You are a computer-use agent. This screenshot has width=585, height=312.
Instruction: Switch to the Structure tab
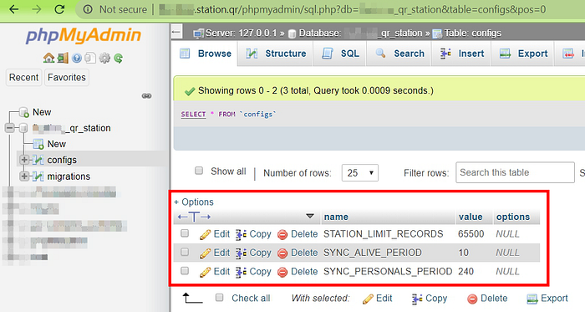pos(276,54)
